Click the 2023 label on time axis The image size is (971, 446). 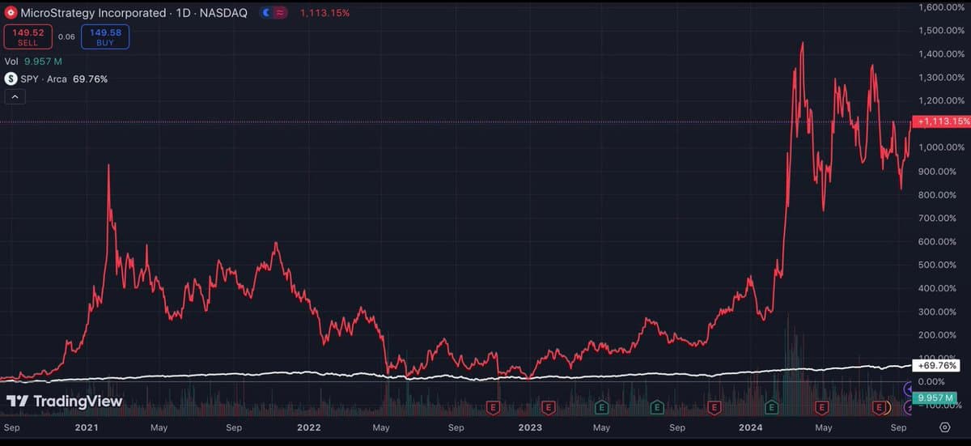coord(530,427)
